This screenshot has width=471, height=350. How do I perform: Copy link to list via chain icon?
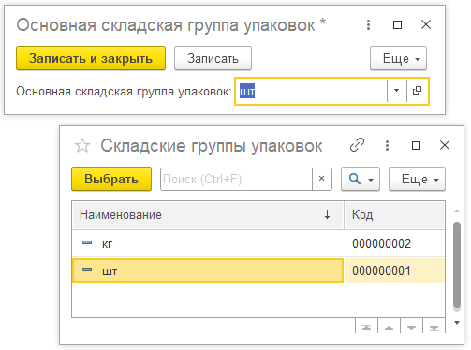(x=357, y=145)
